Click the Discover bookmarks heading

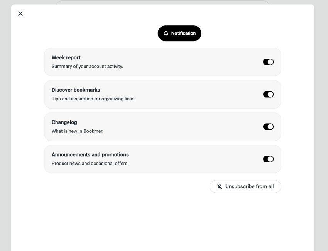point(76,90)
